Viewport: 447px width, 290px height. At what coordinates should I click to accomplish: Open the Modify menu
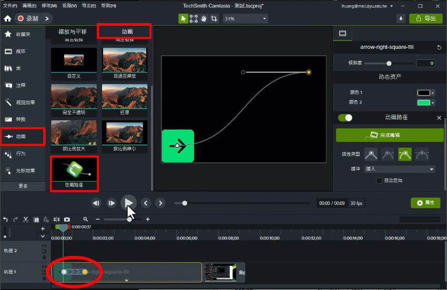tap(49, 6)
